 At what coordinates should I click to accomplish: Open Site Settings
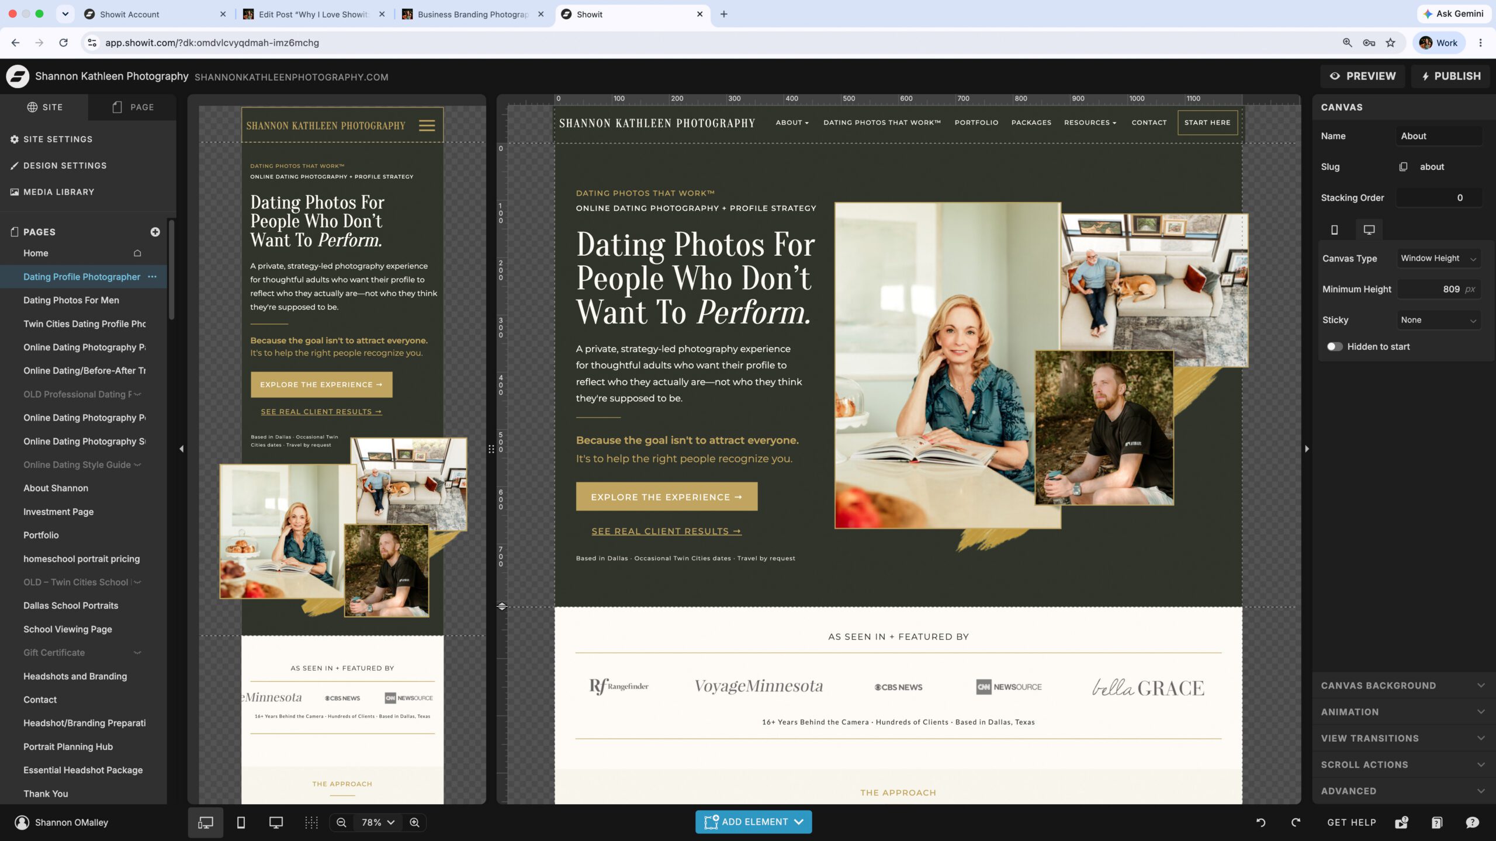click(51, 139)
